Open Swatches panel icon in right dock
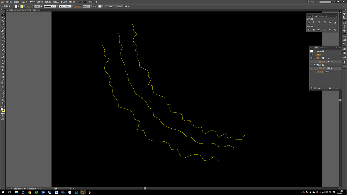The width and height of the screenshot is (347, 195). [x=344, y=23]
